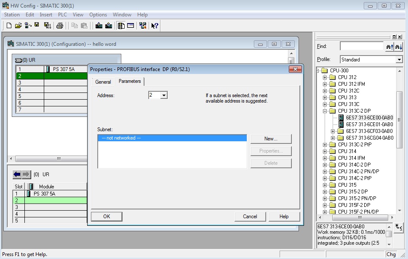
Task: Switch to the General tab
Action: click(x=103, y=82)
